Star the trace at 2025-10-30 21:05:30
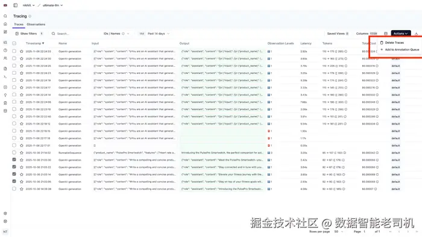The image size is (422, 237). tap(22, 160)
